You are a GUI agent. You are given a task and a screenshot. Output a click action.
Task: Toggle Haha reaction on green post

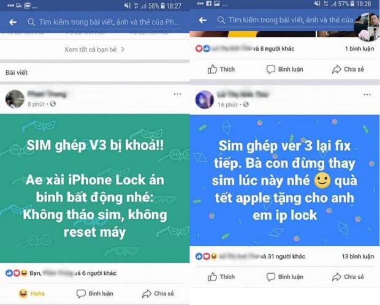pos(31,293)
